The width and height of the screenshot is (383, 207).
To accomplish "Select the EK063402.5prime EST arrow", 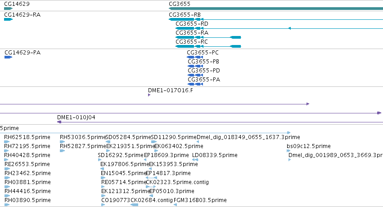I will [x=156, y=151].
